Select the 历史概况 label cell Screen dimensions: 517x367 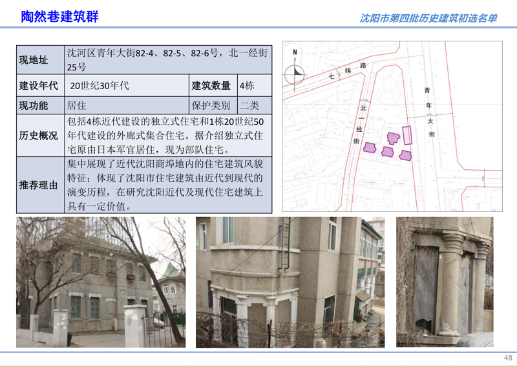coord(40,136)
